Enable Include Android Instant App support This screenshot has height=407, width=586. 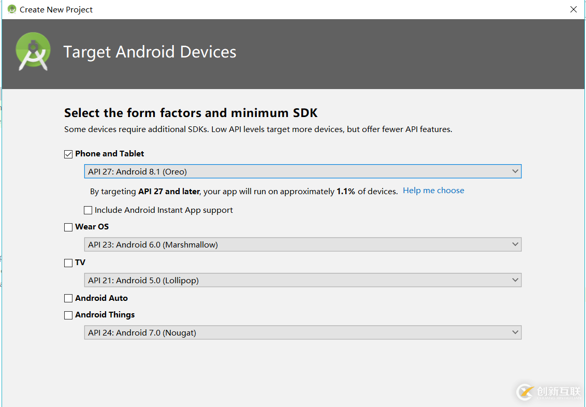[x=88, y=210]
